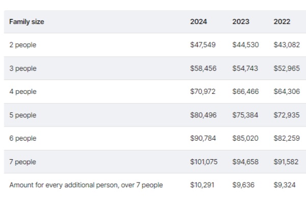Click the $80,496 cell
The height and width of the screenshot is (204, 306).
(203, 115)
